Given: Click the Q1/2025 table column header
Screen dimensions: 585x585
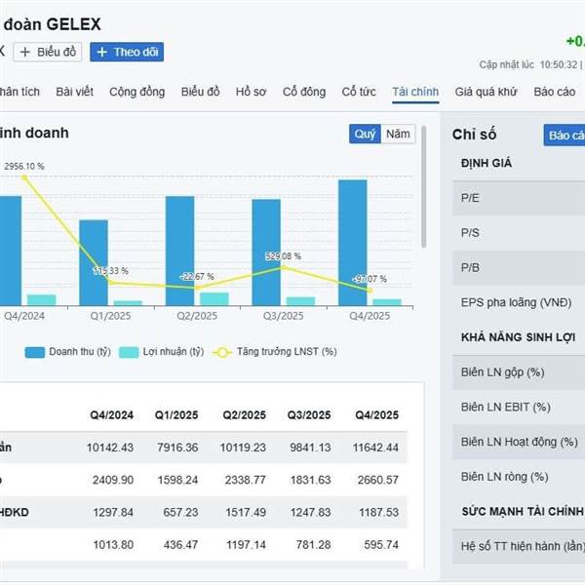Looking at the screenshot, I should tap(176, 415).
